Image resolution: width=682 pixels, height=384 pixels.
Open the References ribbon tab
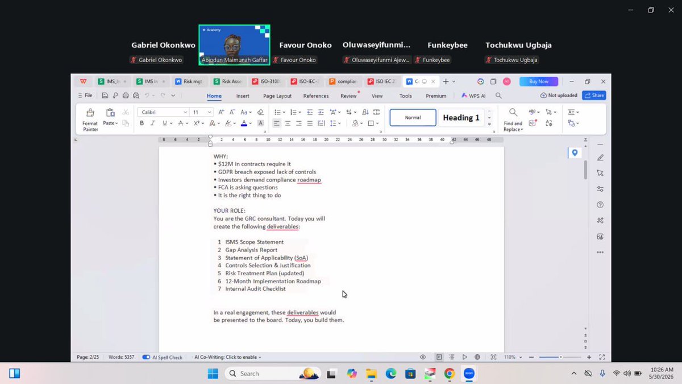pyautogui.click(x=316, y=96)
